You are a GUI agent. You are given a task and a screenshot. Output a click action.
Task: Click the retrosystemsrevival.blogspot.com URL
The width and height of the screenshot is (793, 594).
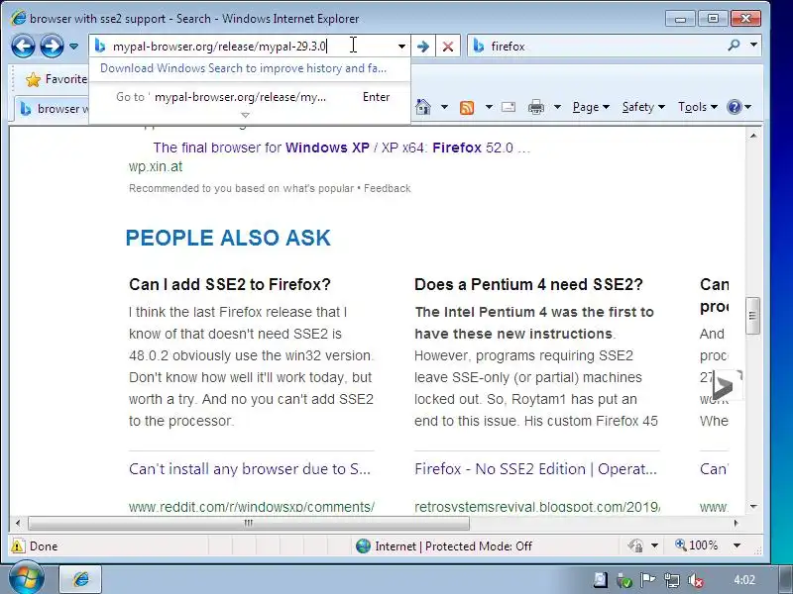537,507
